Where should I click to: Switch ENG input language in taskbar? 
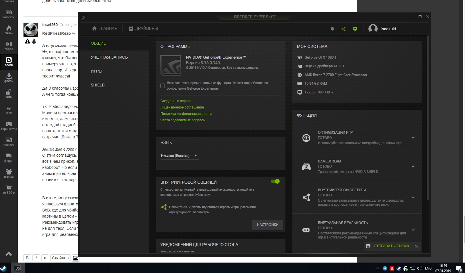pyautogui.click(x=428, y=268)
